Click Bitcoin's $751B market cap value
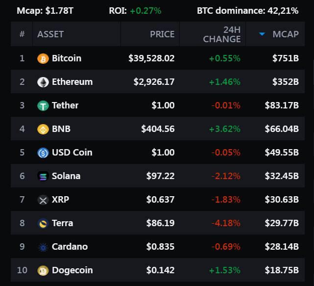The height and width of the screenshot is (286, 314). [x=285, y=58]
